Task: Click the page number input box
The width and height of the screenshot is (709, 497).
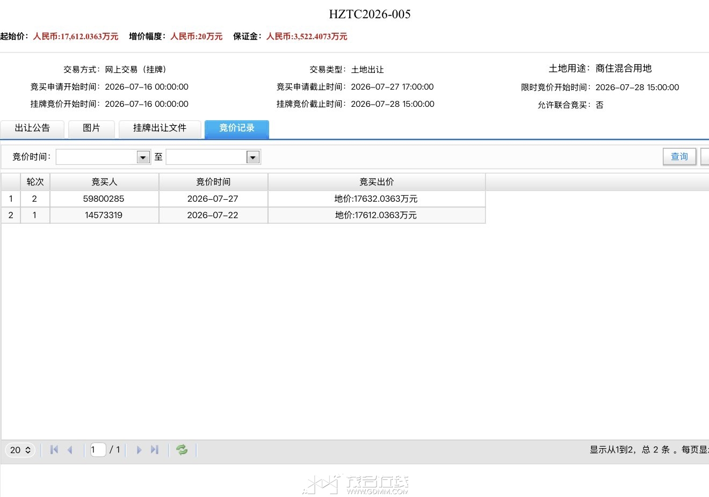Action: 98,450
